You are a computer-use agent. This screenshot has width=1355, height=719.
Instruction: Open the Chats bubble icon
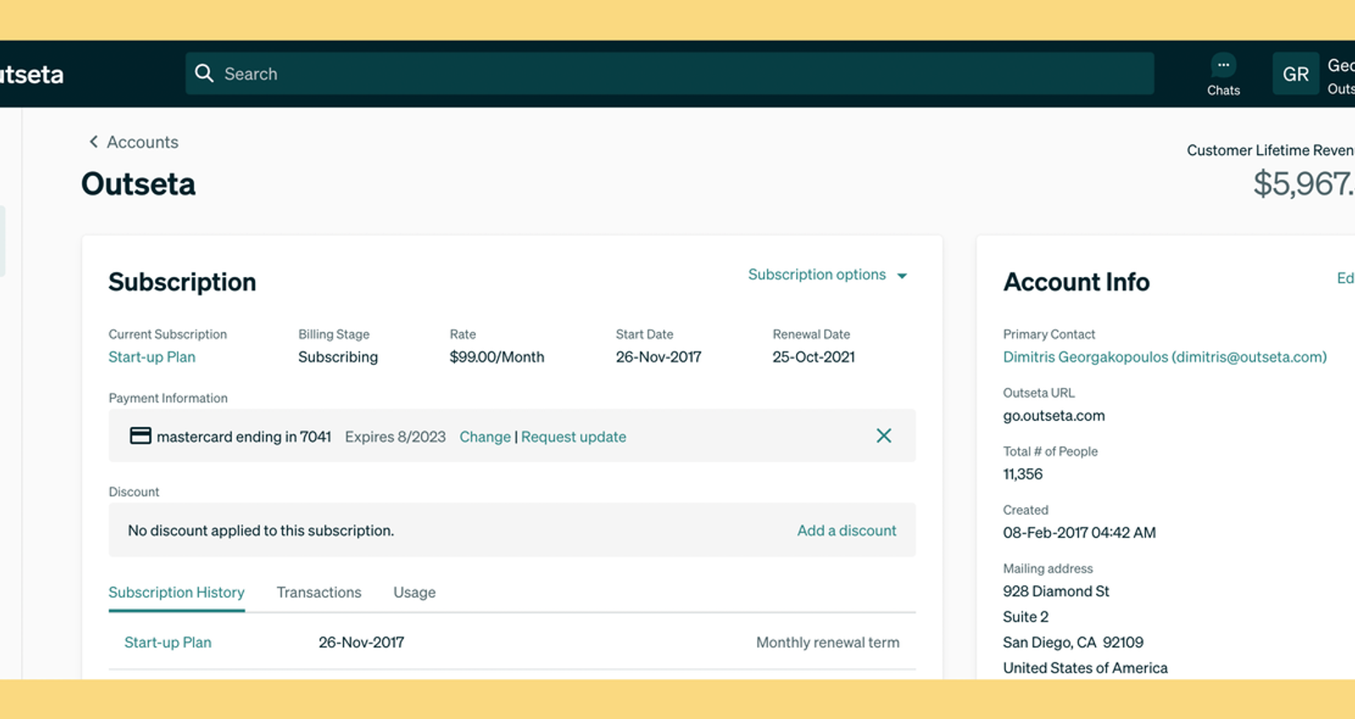coord(1223,65)
